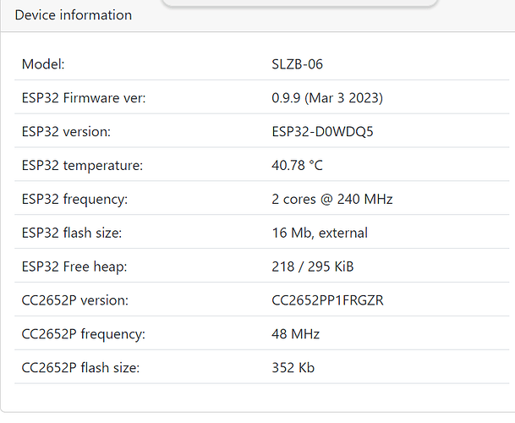
Task: Select the 16 Mb, external value
Action: [x=315, y=233]
